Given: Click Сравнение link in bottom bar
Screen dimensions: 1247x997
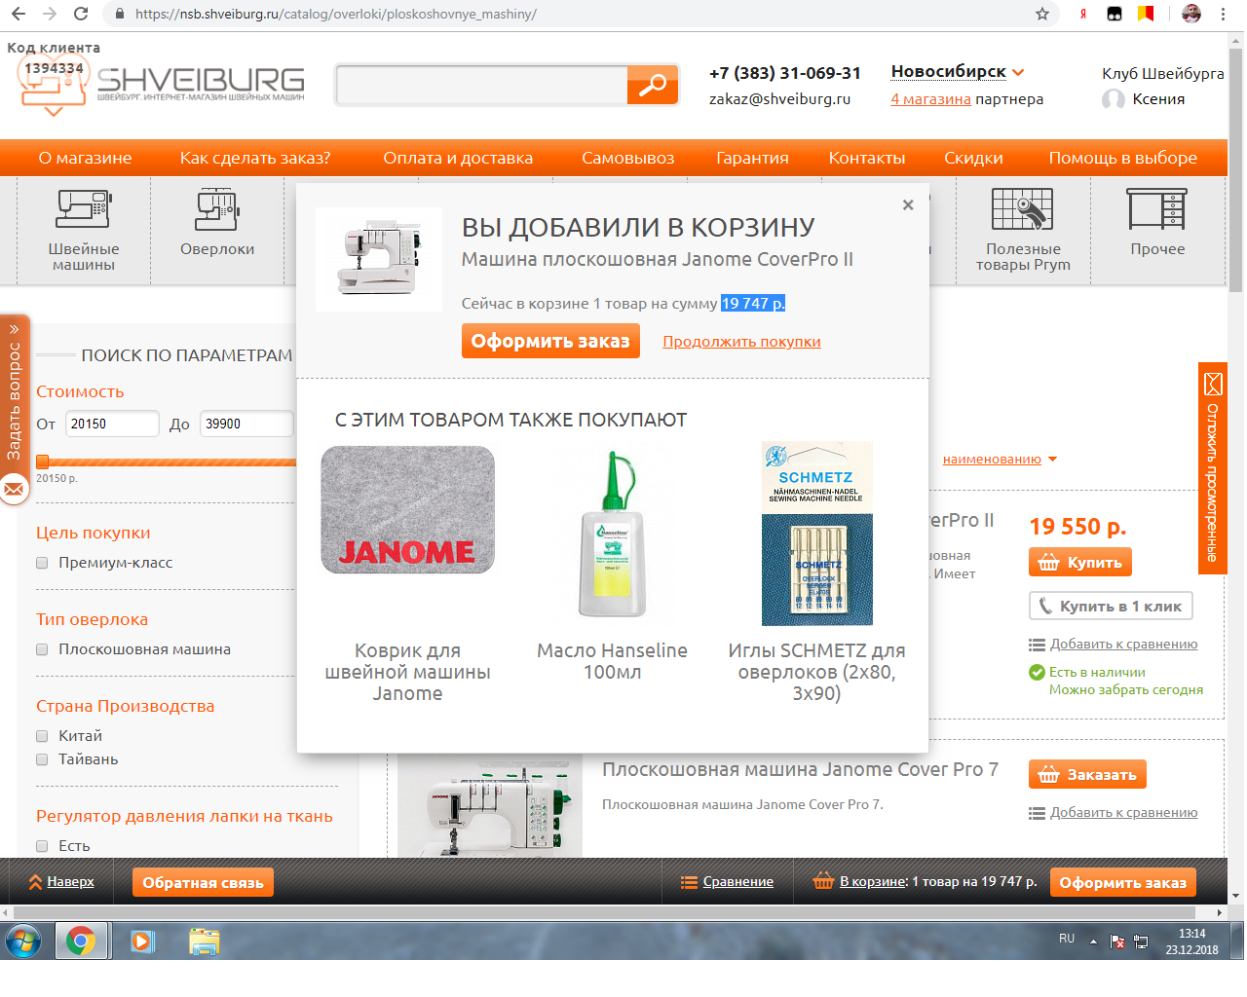Looking at the screenshot, I should pyautogui.click(x=737, y=881).
